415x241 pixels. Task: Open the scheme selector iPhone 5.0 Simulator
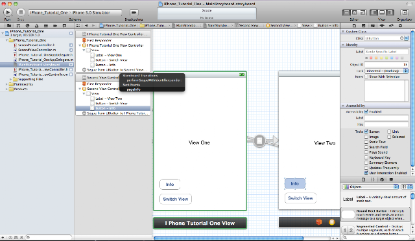pos(91,12)
